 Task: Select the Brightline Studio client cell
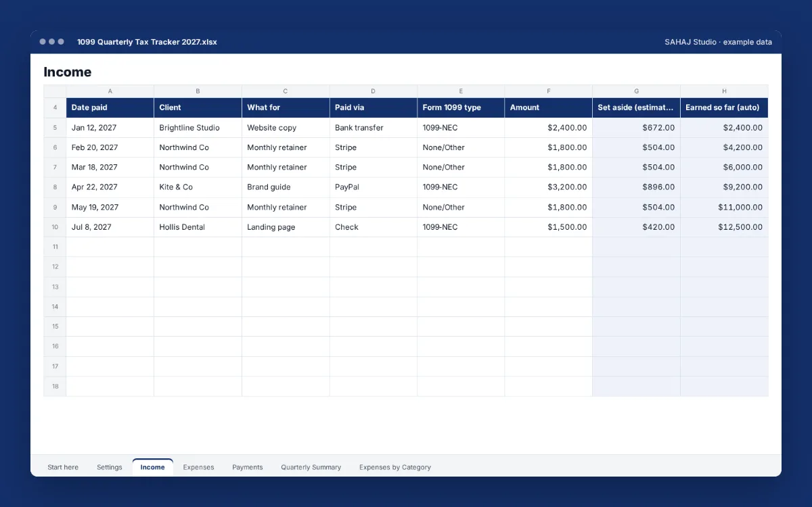[x=198, y=128]
